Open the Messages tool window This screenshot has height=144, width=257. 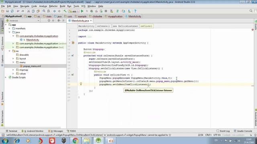point(56,131)
